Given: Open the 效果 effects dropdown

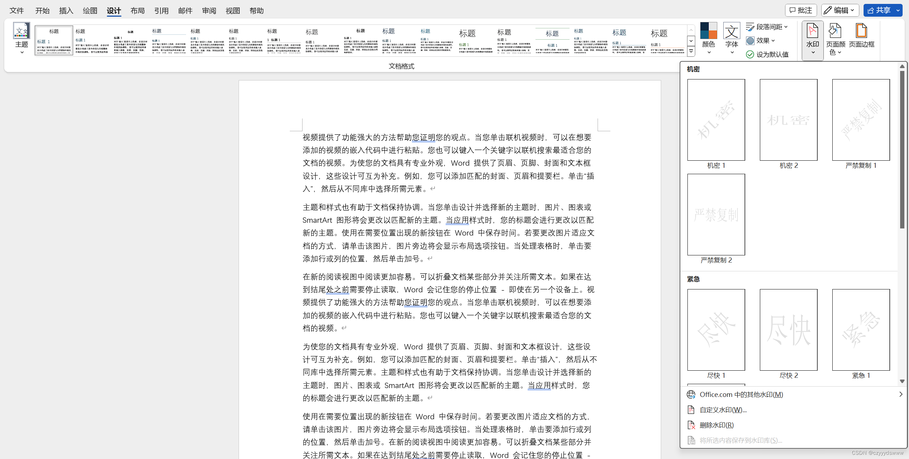Looking at the screenshot, I should click(761, 40).
